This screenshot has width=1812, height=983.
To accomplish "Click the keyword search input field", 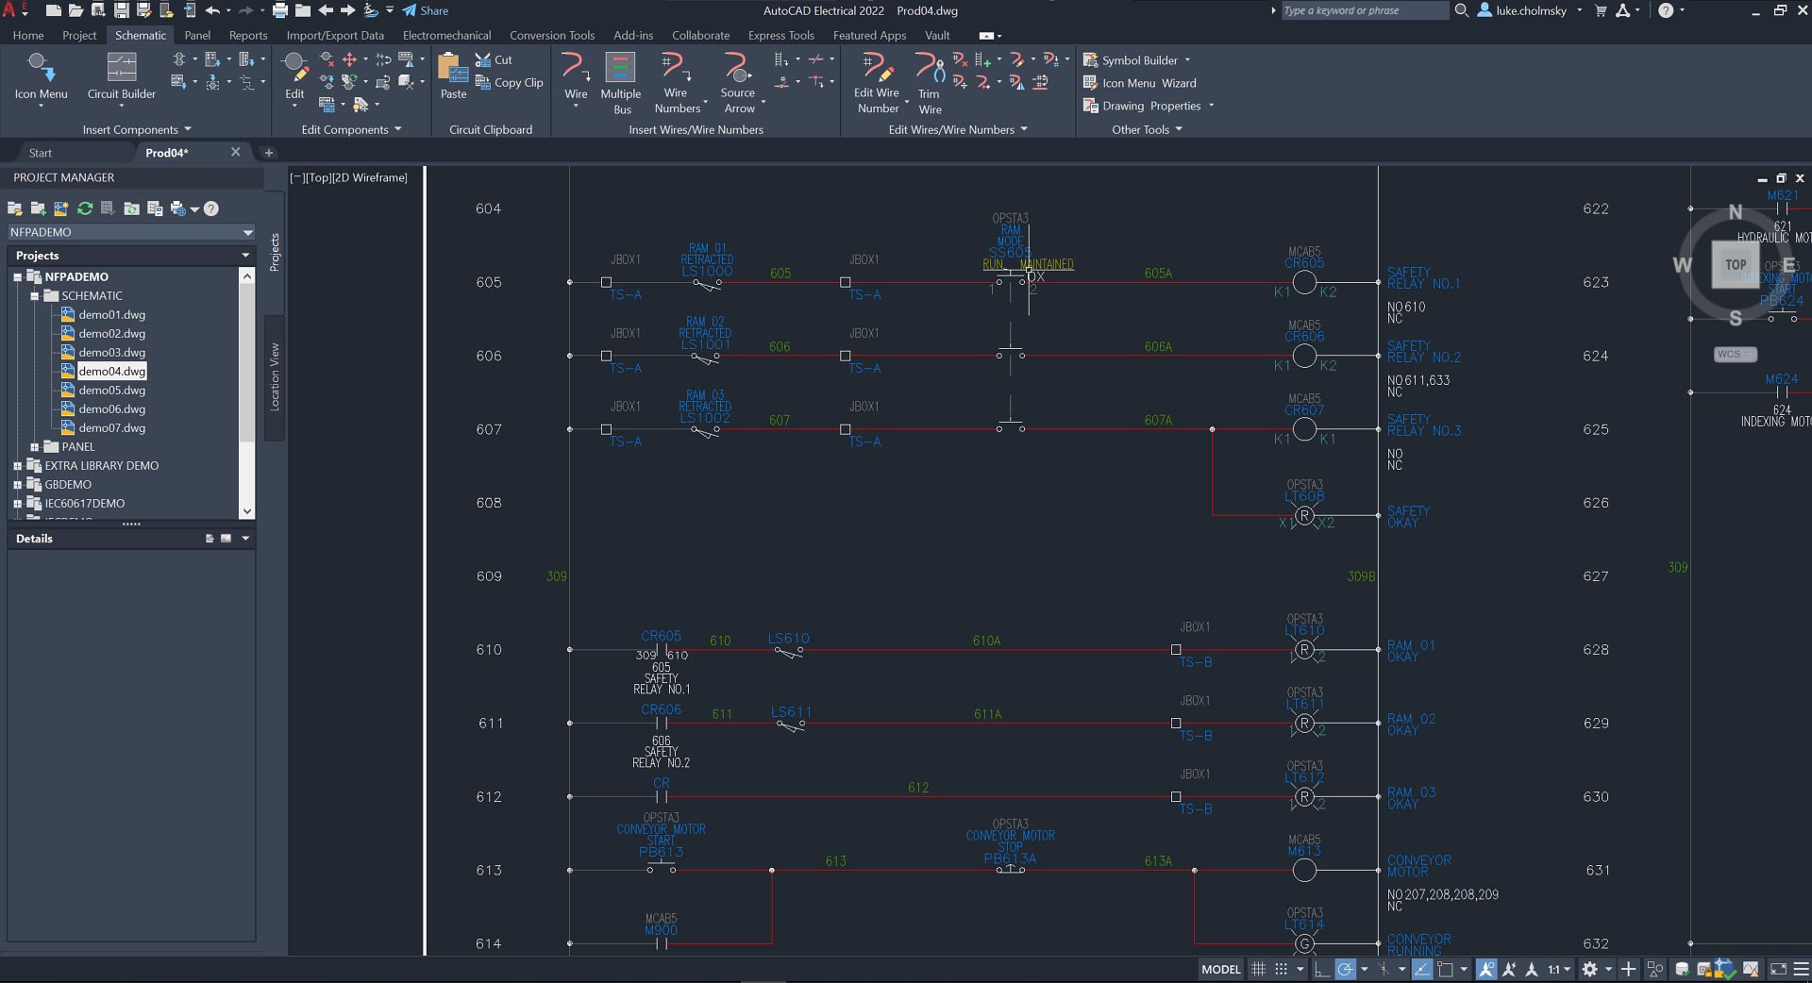I will pos(1363,10).
